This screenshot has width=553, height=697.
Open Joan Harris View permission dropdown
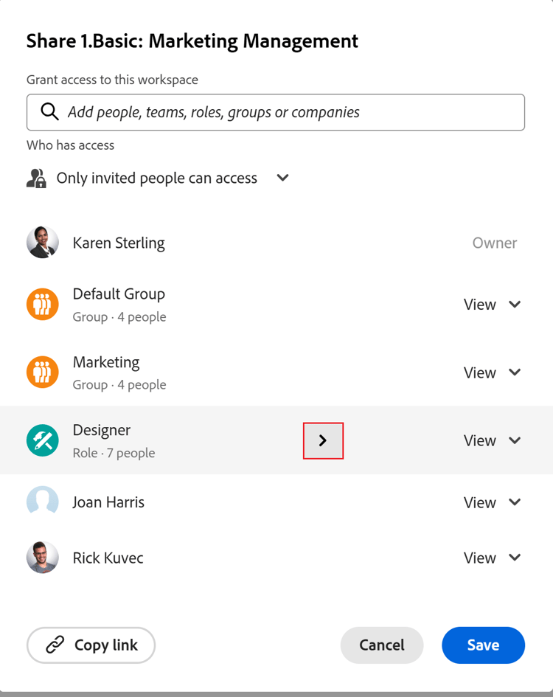492,502
